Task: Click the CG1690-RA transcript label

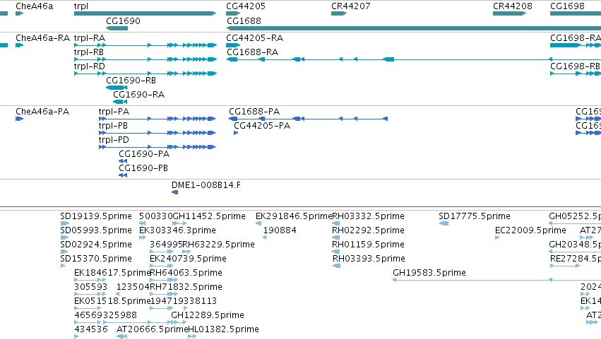Action: coord(138,95)
